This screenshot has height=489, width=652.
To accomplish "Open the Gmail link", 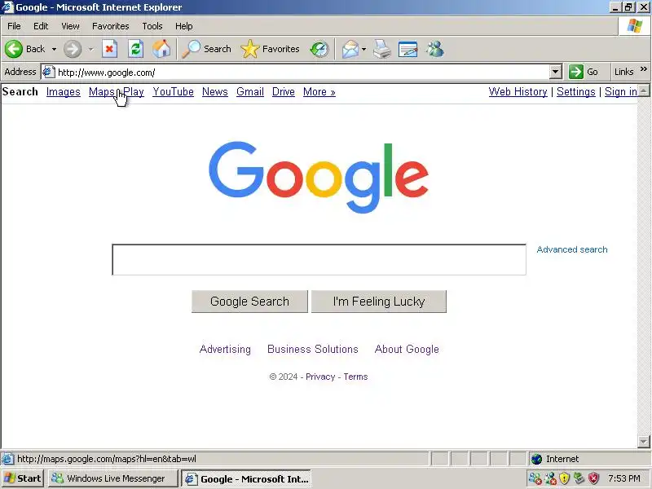I will pos(250,91).
